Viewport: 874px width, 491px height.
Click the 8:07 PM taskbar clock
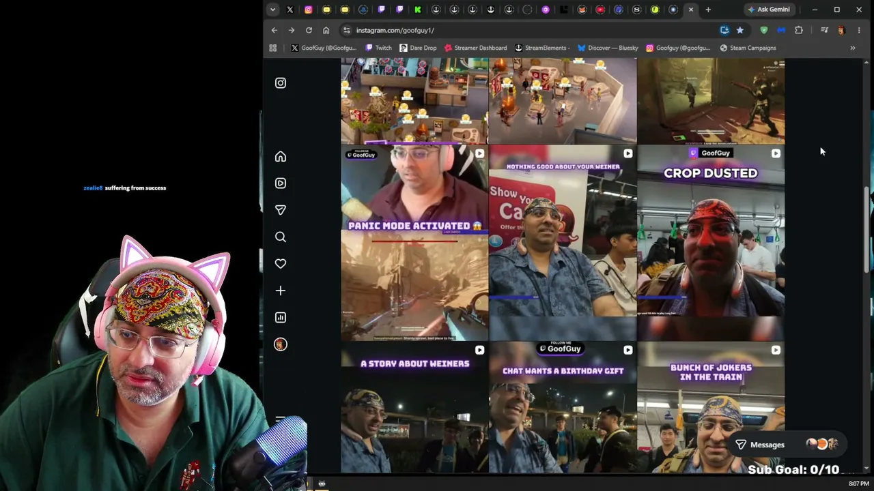click(x=858, y=483)
